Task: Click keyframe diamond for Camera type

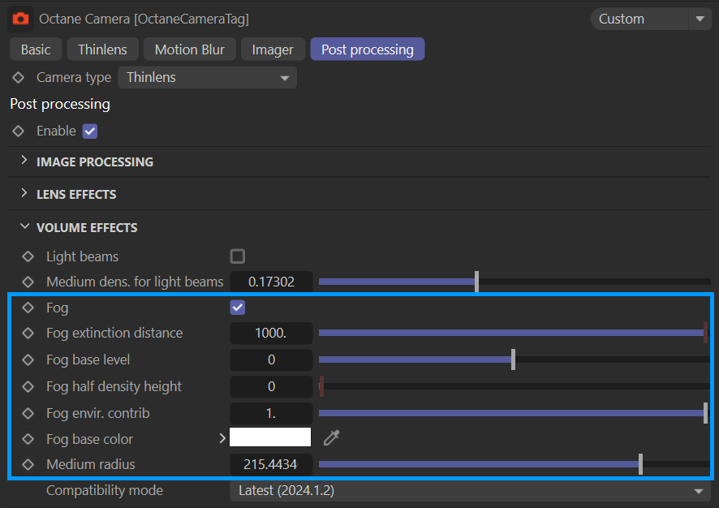Action: 19,78
